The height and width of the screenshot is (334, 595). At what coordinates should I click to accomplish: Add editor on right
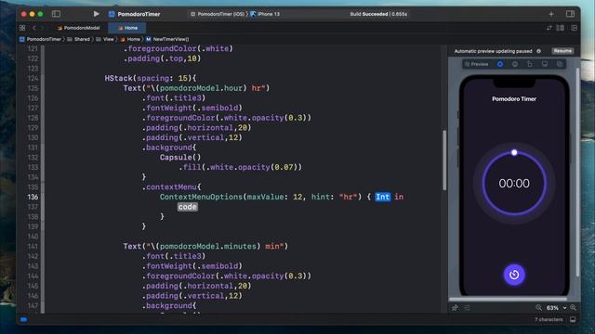pyautogui.click(x=574, y=28)
